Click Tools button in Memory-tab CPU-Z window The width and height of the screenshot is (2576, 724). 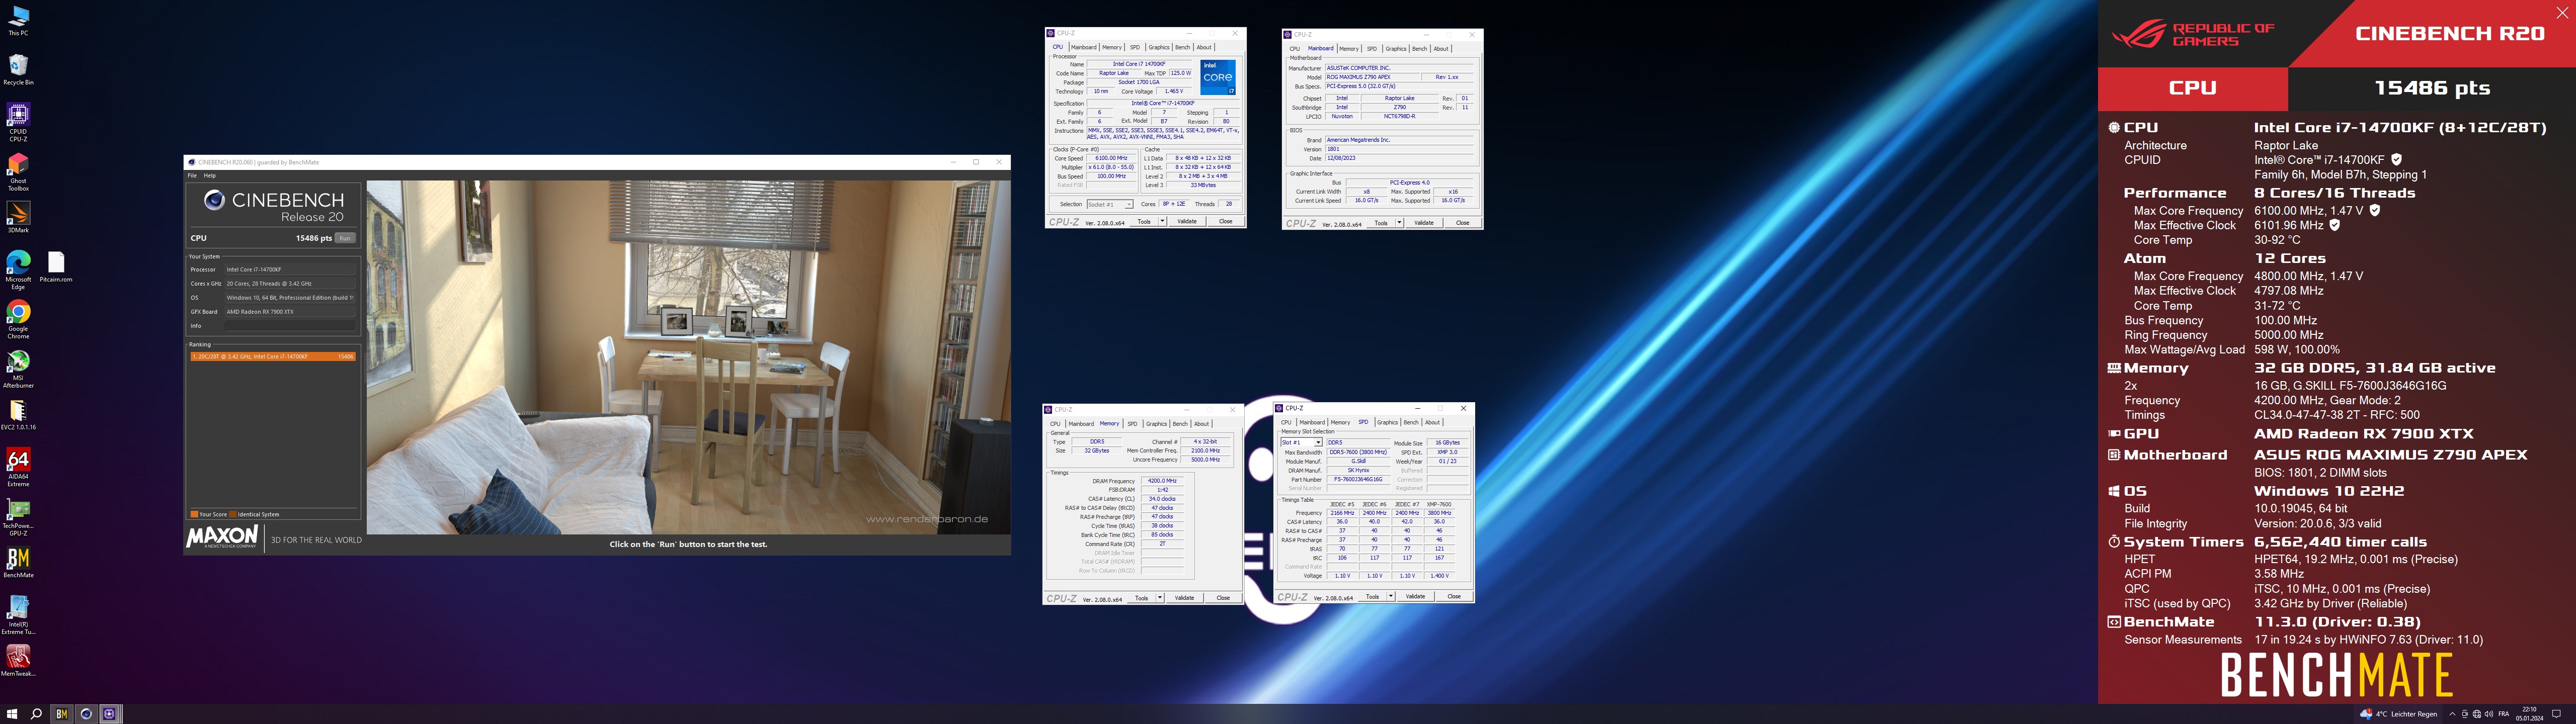point(1141,598)
